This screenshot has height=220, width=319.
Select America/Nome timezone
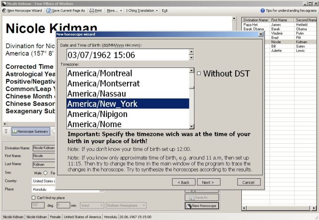[x=128, y=124]
